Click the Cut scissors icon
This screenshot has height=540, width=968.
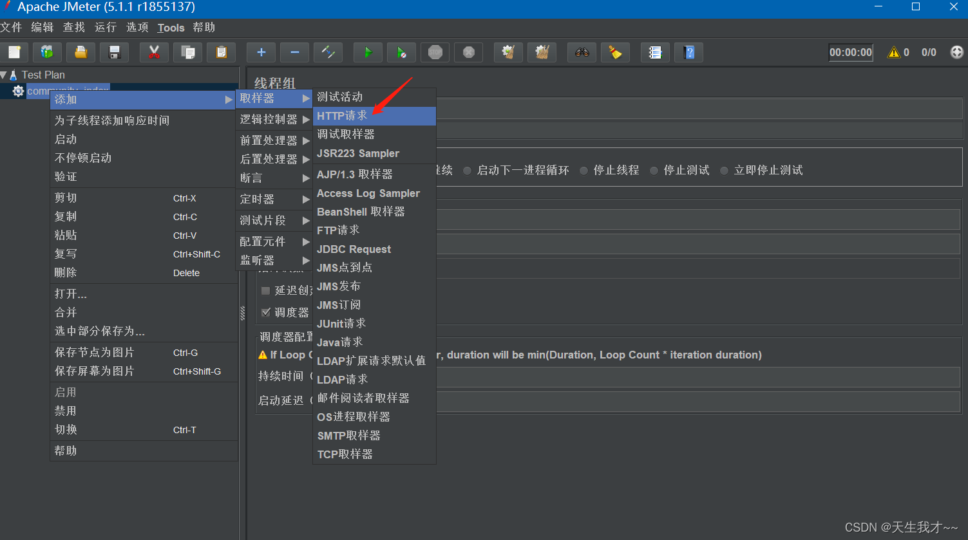pyautogui.click(x=154, y=52)
